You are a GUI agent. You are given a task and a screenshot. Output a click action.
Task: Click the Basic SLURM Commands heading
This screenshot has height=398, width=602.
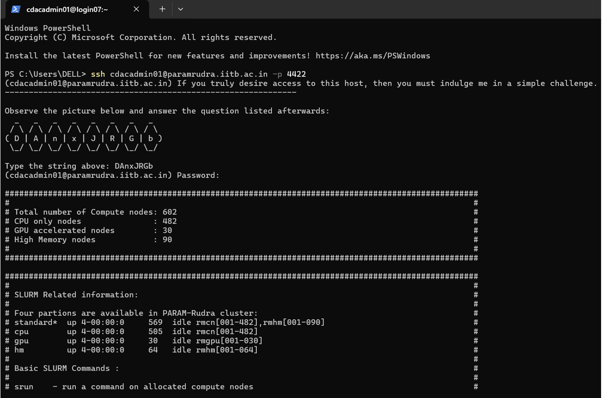tap(66, 368)
